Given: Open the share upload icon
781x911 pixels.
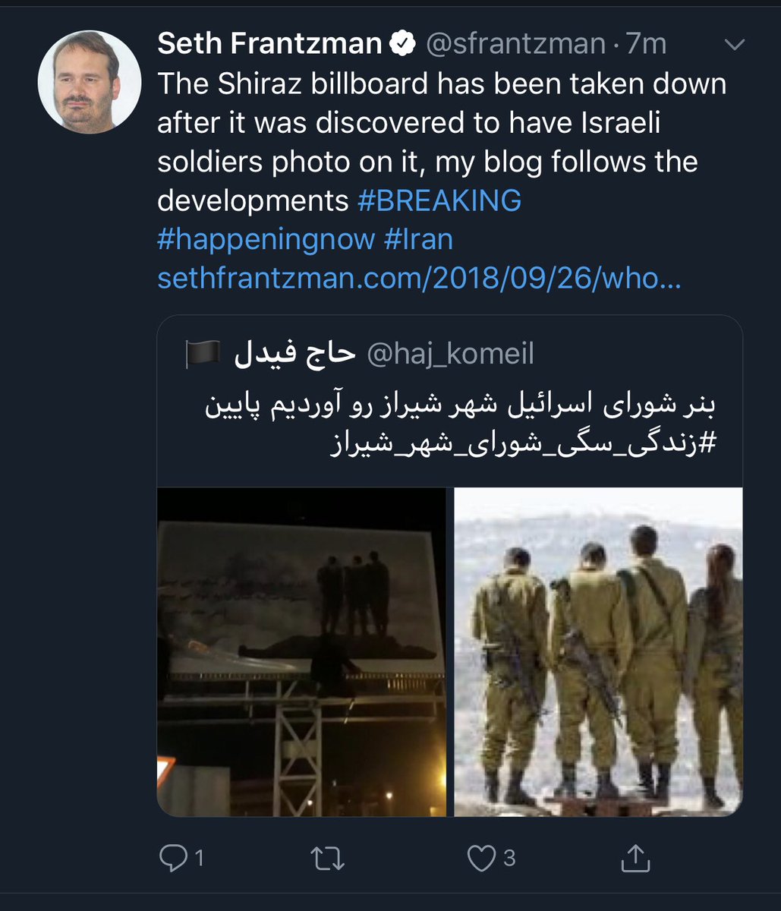Looking at the screenshot, I should pyautogui.click(x=635, y=857).
